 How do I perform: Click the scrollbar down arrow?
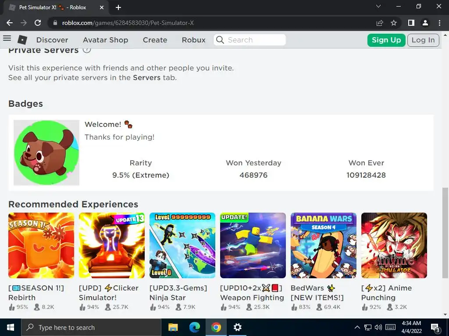pyautogui.click(x=445, y=315)
